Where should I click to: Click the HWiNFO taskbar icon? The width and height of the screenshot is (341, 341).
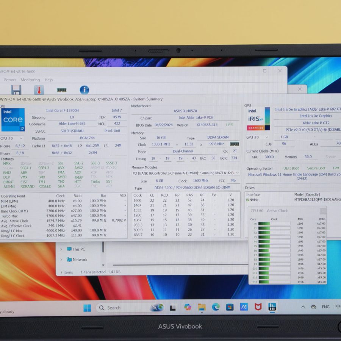272,307
